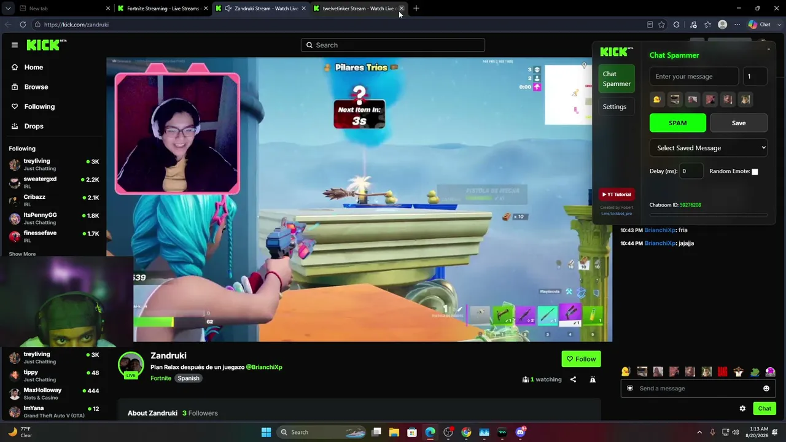Pick the duck emote in Chat Spammer
786x442 pixels.
[657, 99]
